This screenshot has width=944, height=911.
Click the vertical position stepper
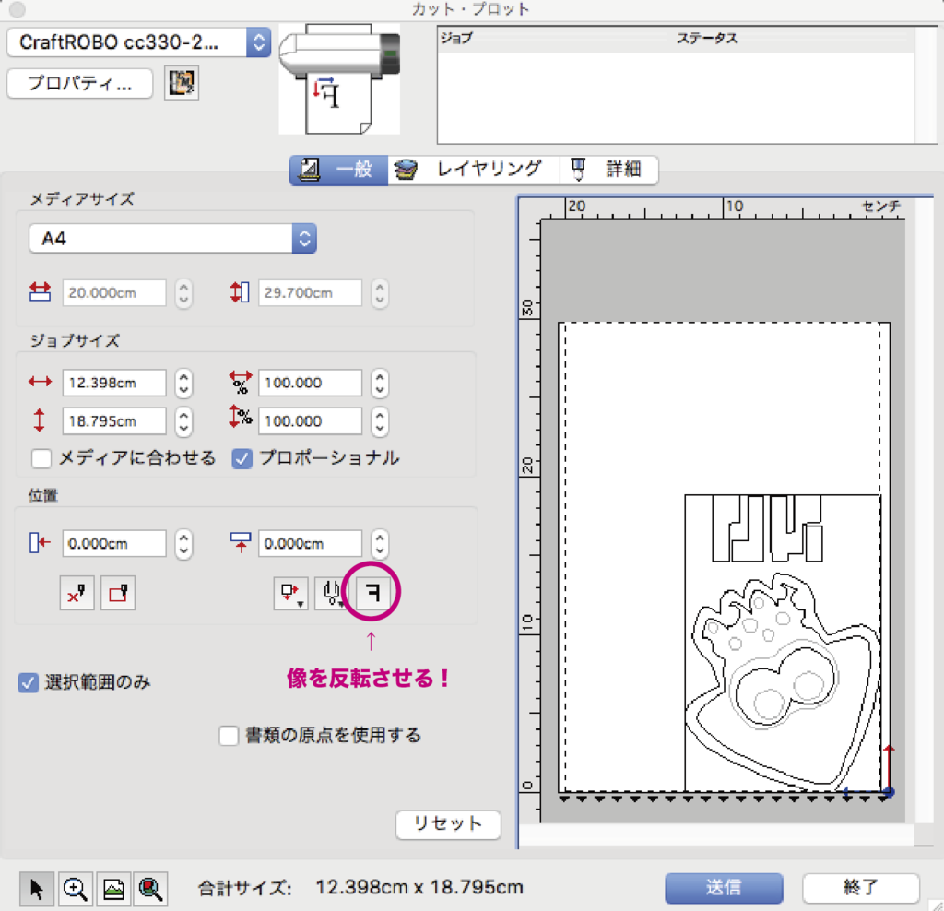click(x=379, y=544)
